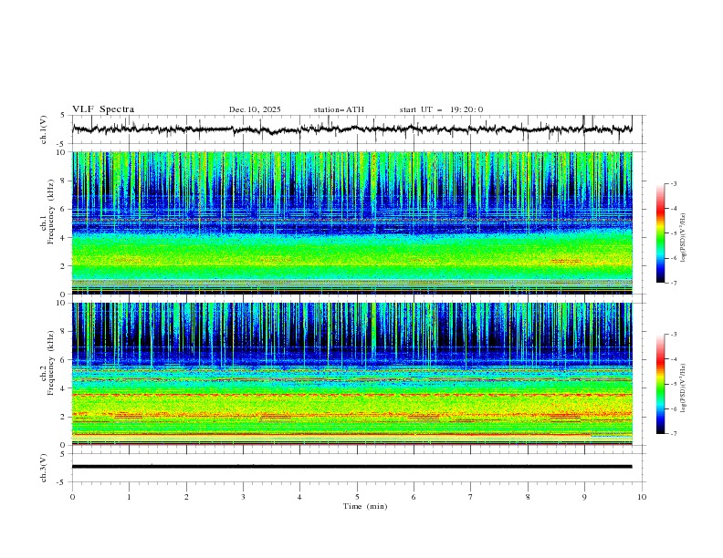Click the ch.3 flat black trace

[x=351, y=467]
